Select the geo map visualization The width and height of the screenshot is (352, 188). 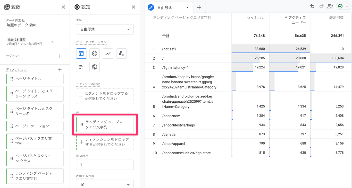click(95, 67)
